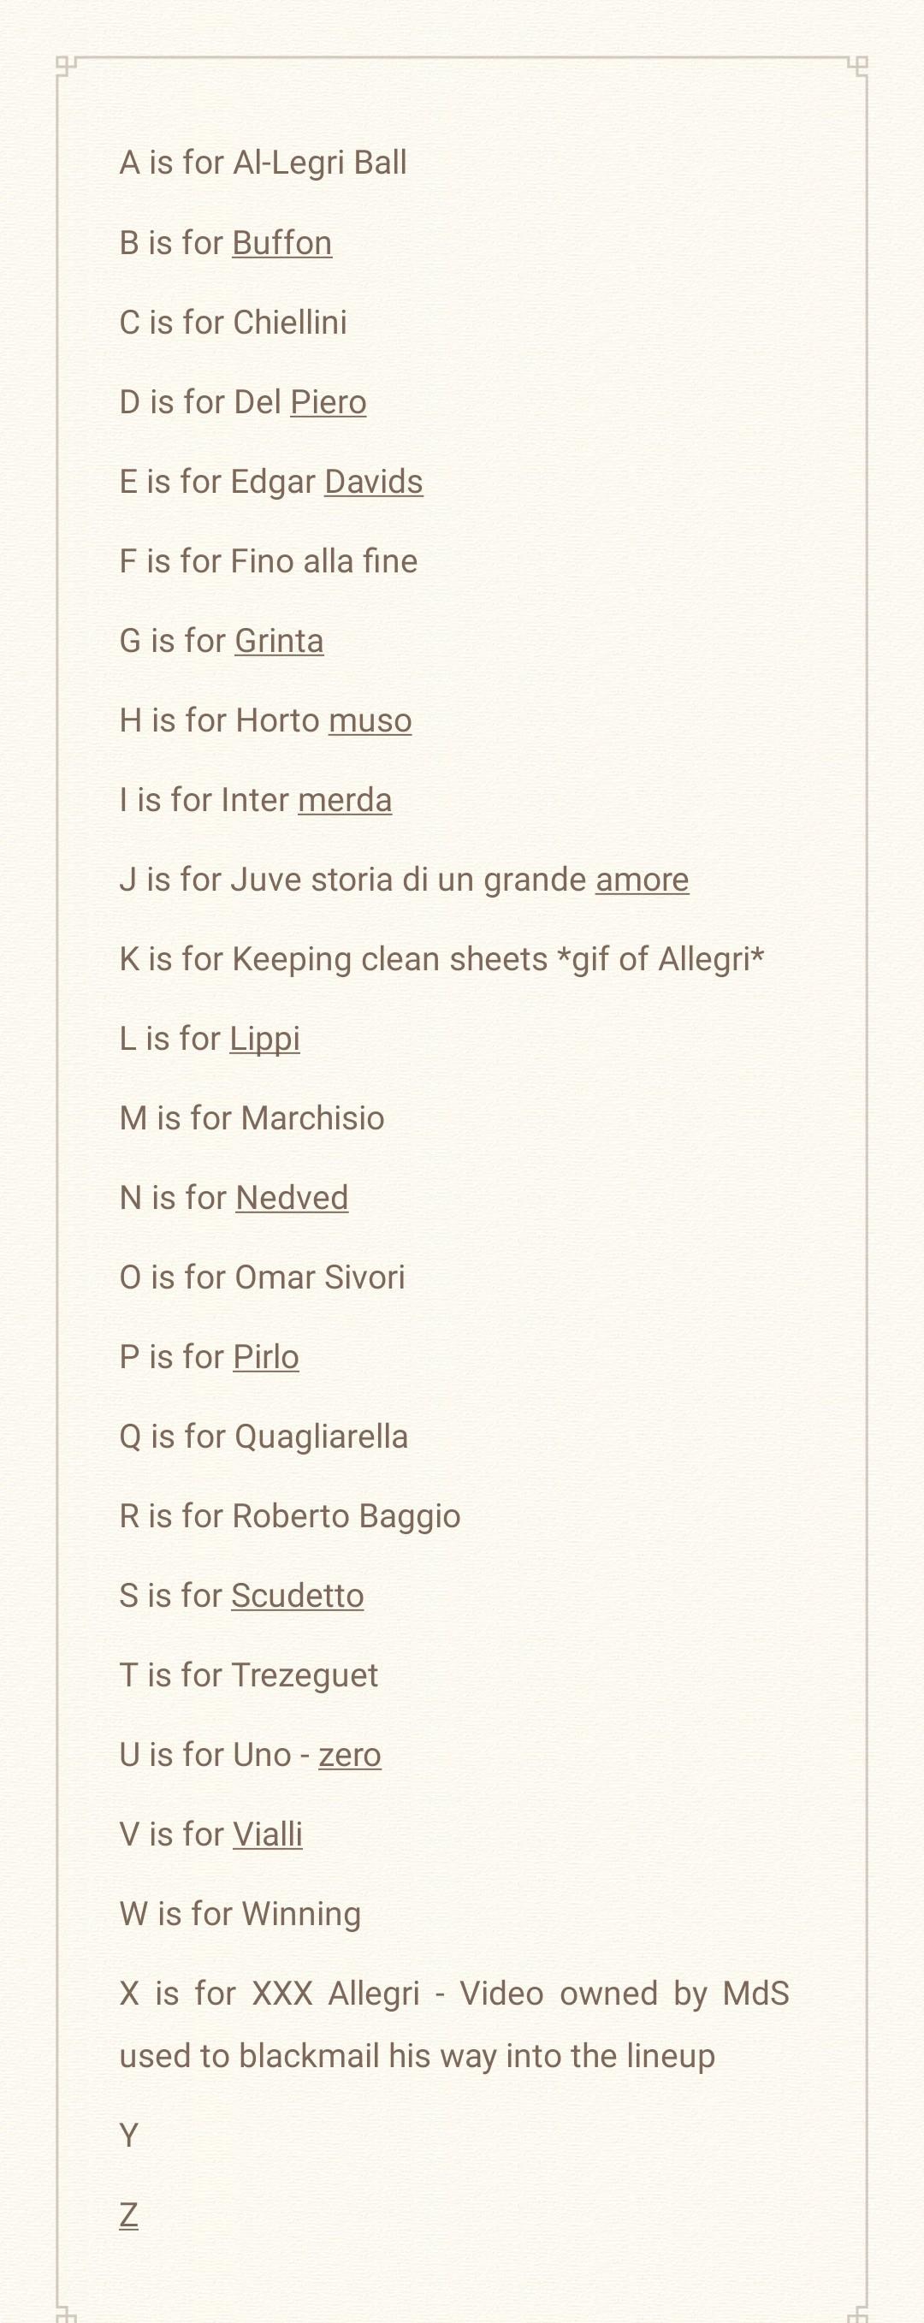Tap the underlined word Pirlo
The width and height of the screenshot is (924, 2323).
point(266,1357)
